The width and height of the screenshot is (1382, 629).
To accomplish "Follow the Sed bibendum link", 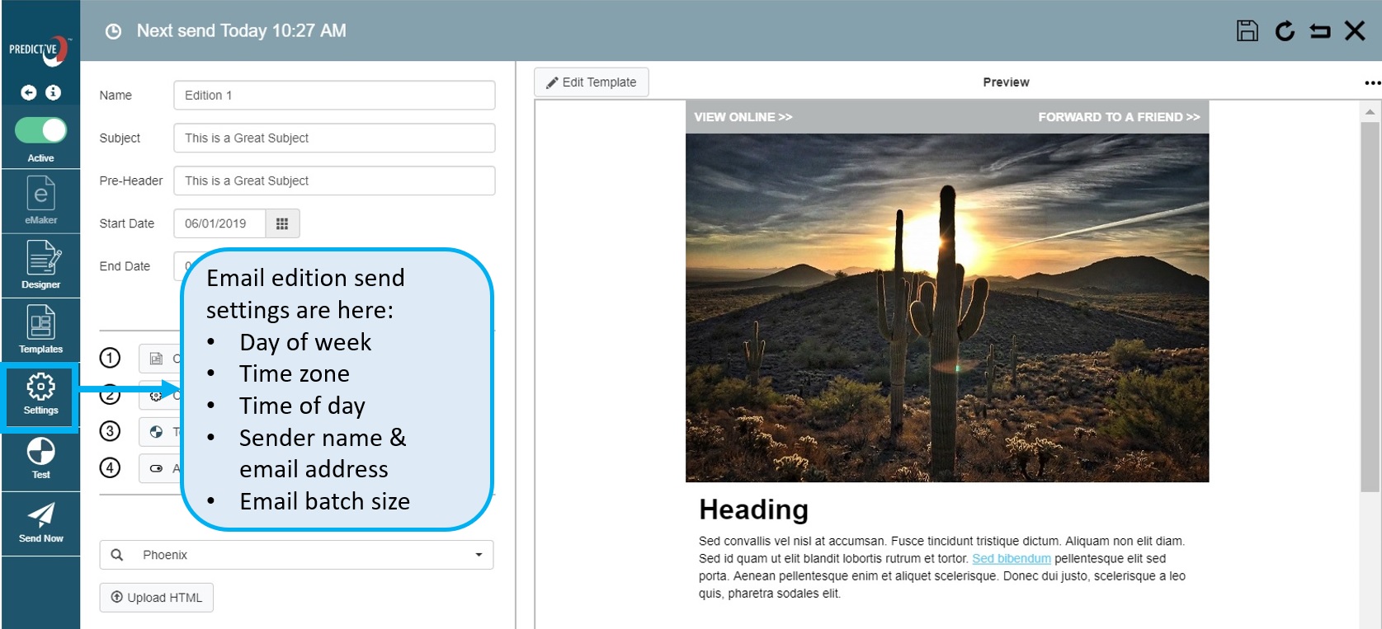I will pos(1011,559).
